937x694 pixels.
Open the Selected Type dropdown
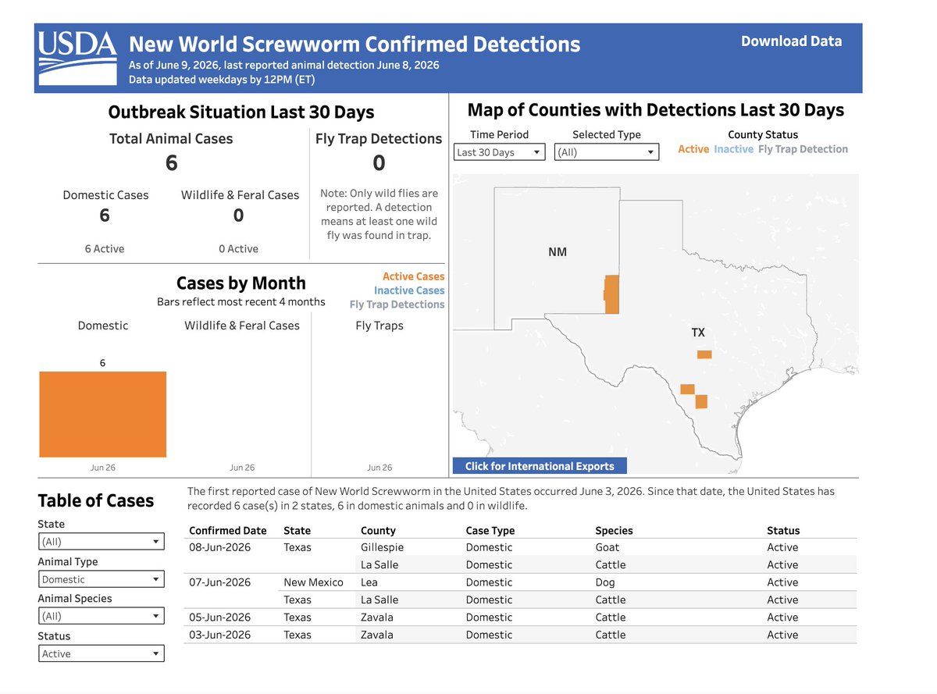pyautogui.click(x=607, y=152)
